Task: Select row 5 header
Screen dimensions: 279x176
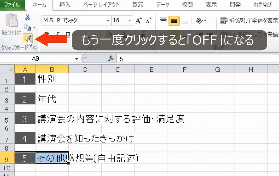Action: coord(7,118)
